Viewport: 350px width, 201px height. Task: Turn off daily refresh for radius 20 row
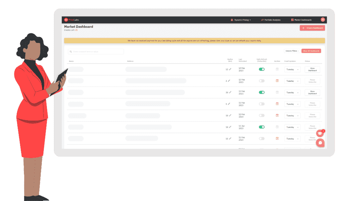tap(261, 92)
